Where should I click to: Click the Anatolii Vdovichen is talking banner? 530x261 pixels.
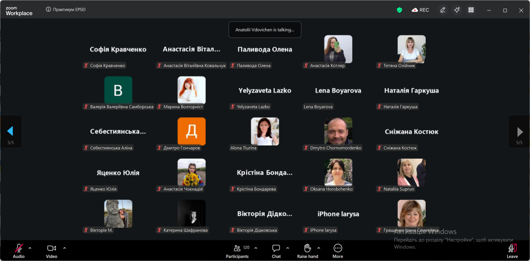265,30
